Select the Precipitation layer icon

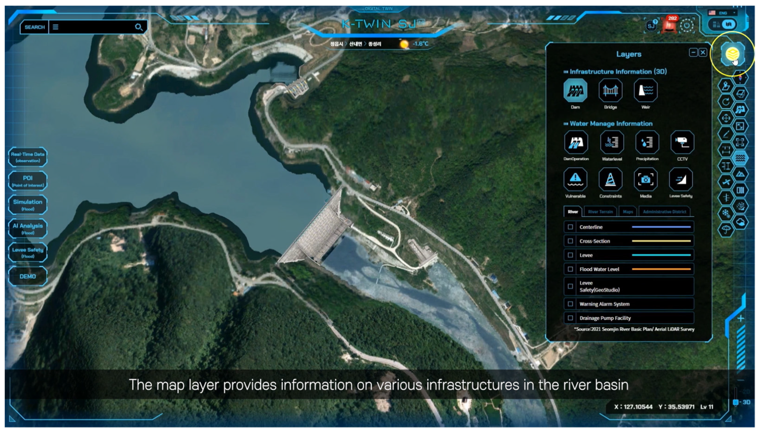coord(647,143)
